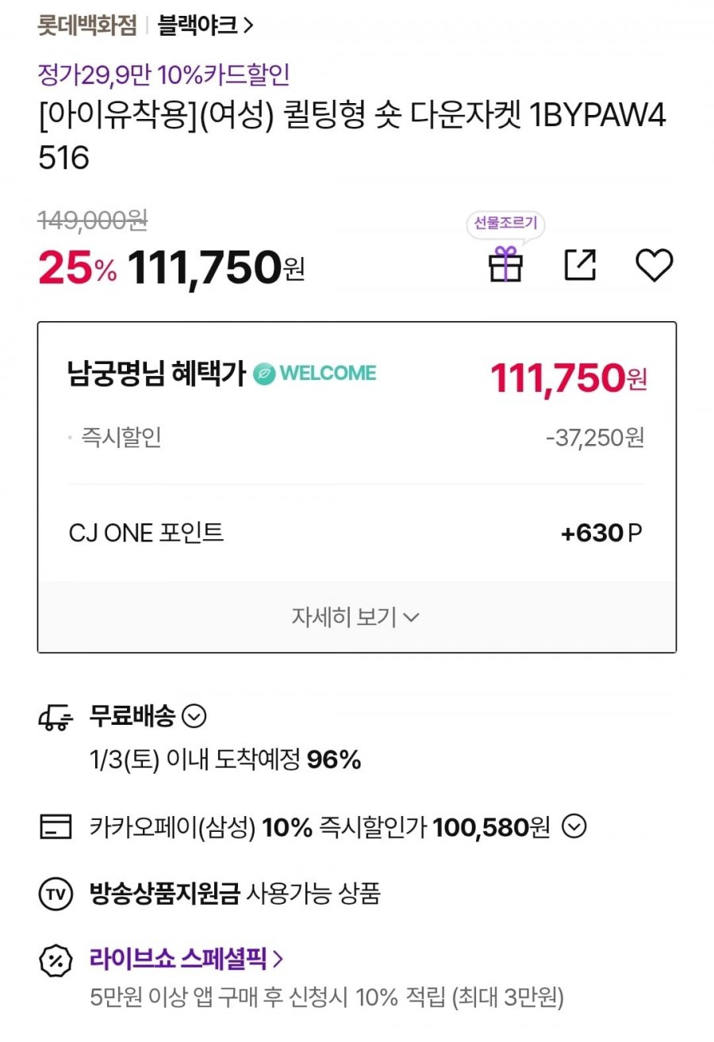Click the credit card icon
This screenshot has width=714, height=1042.
pyautogui.click(x=56, y=827)
